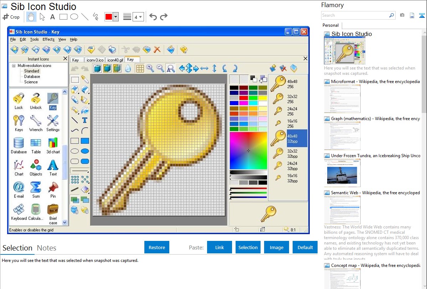Select the straight line tool
427x289 pixels.
click(x=84, y=17)
